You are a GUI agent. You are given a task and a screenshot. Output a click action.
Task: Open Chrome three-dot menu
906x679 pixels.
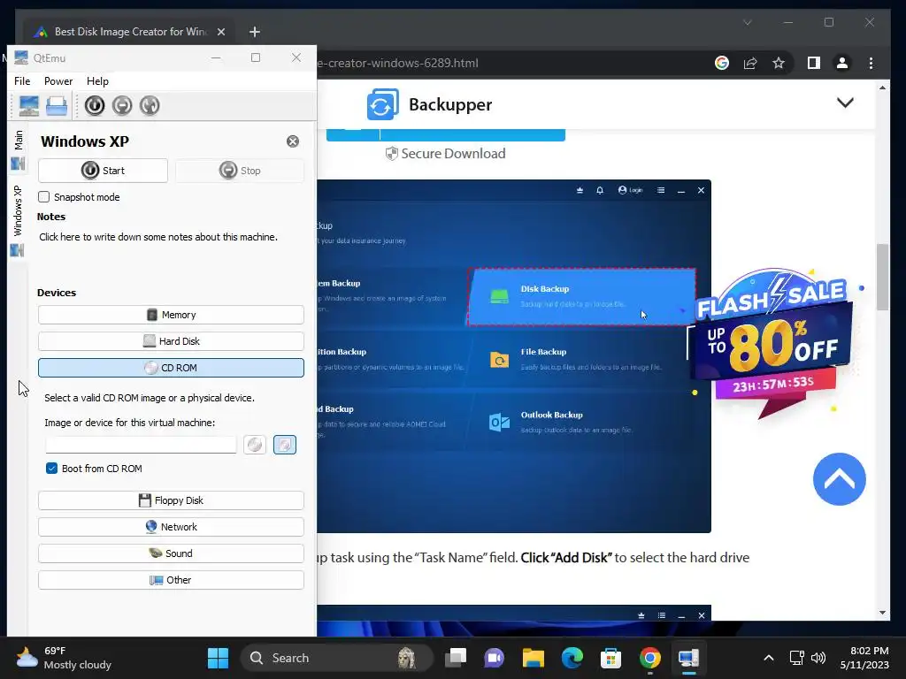click(871, 63)
